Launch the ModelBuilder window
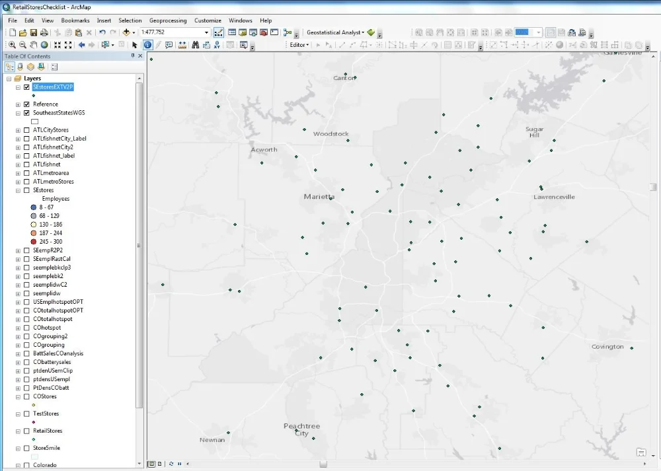This screenshot has height=471, width=661. pyautogui.click(x=288, y=32)
